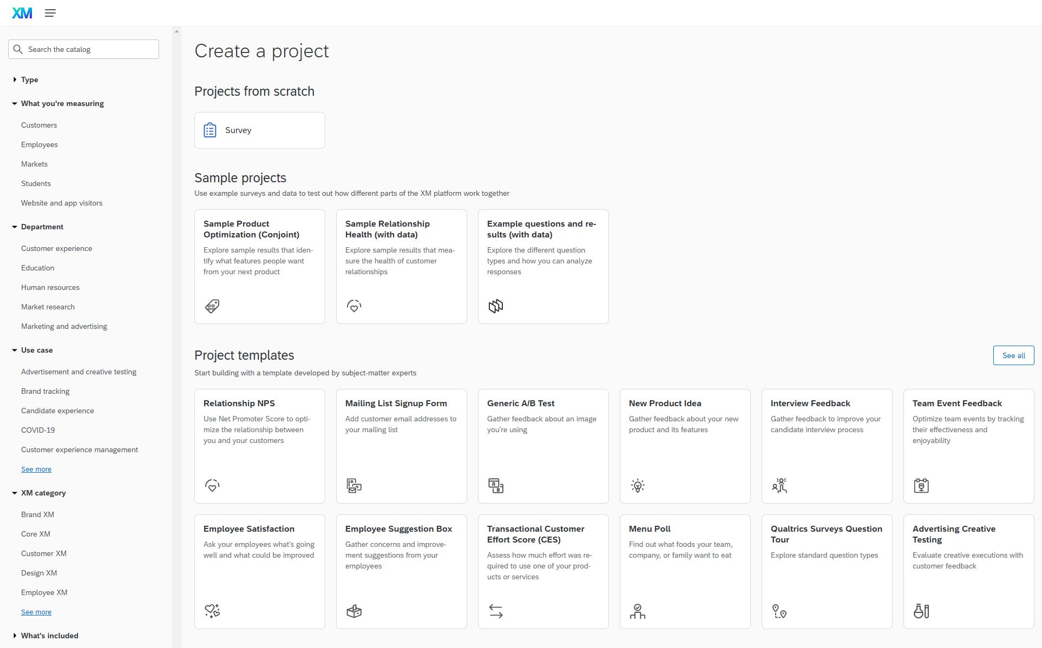Click the Mailing List Signup Form icon
1042x648 pixels.
[x=353, y=486]
